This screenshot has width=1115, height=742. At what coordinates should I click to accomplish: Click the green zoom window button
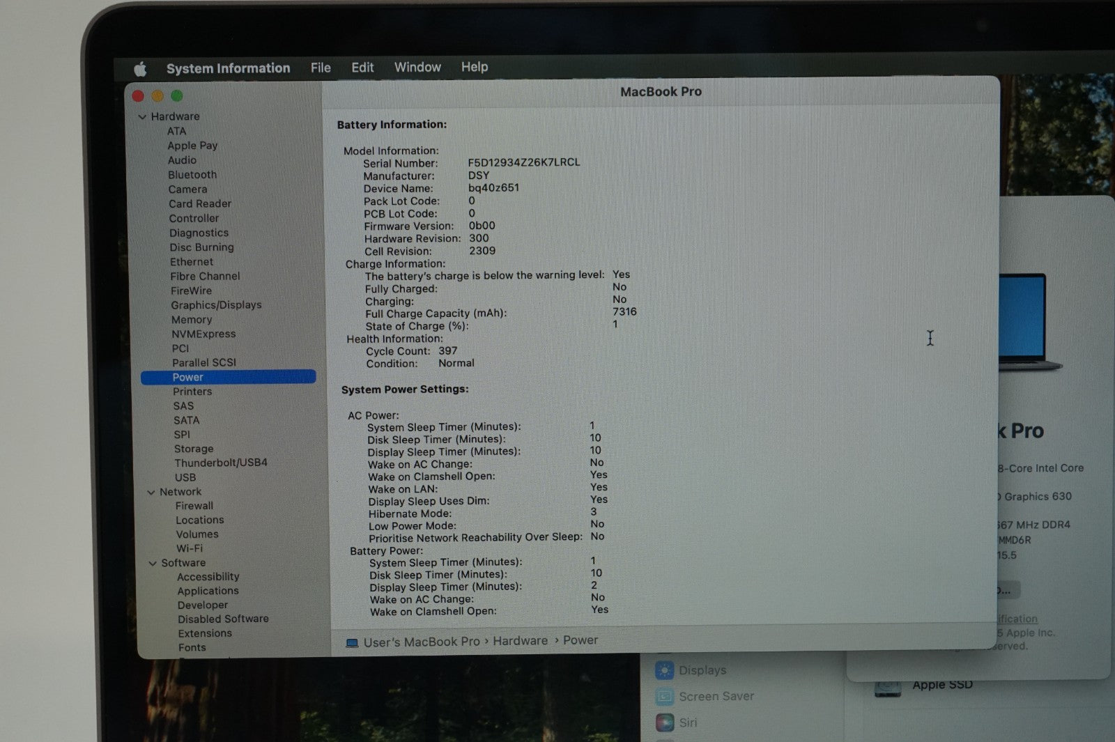point(177,95)
